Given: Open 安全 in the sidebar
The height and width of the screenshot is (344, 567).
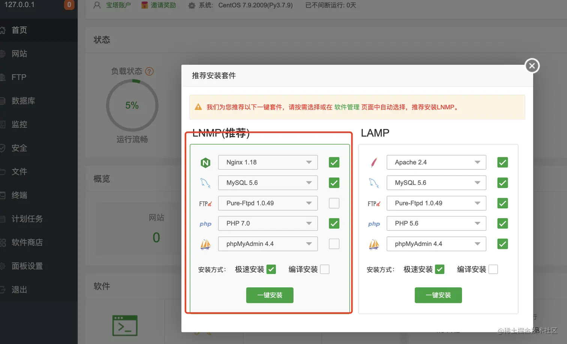Looking at the screenshot, I should pos(39,148).
